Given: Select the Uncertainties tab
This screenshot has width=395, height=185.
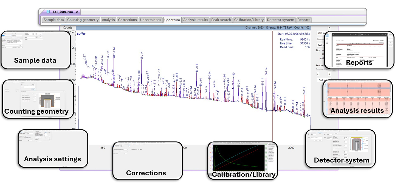Looking at the screenshot, I should click(150, 20).
